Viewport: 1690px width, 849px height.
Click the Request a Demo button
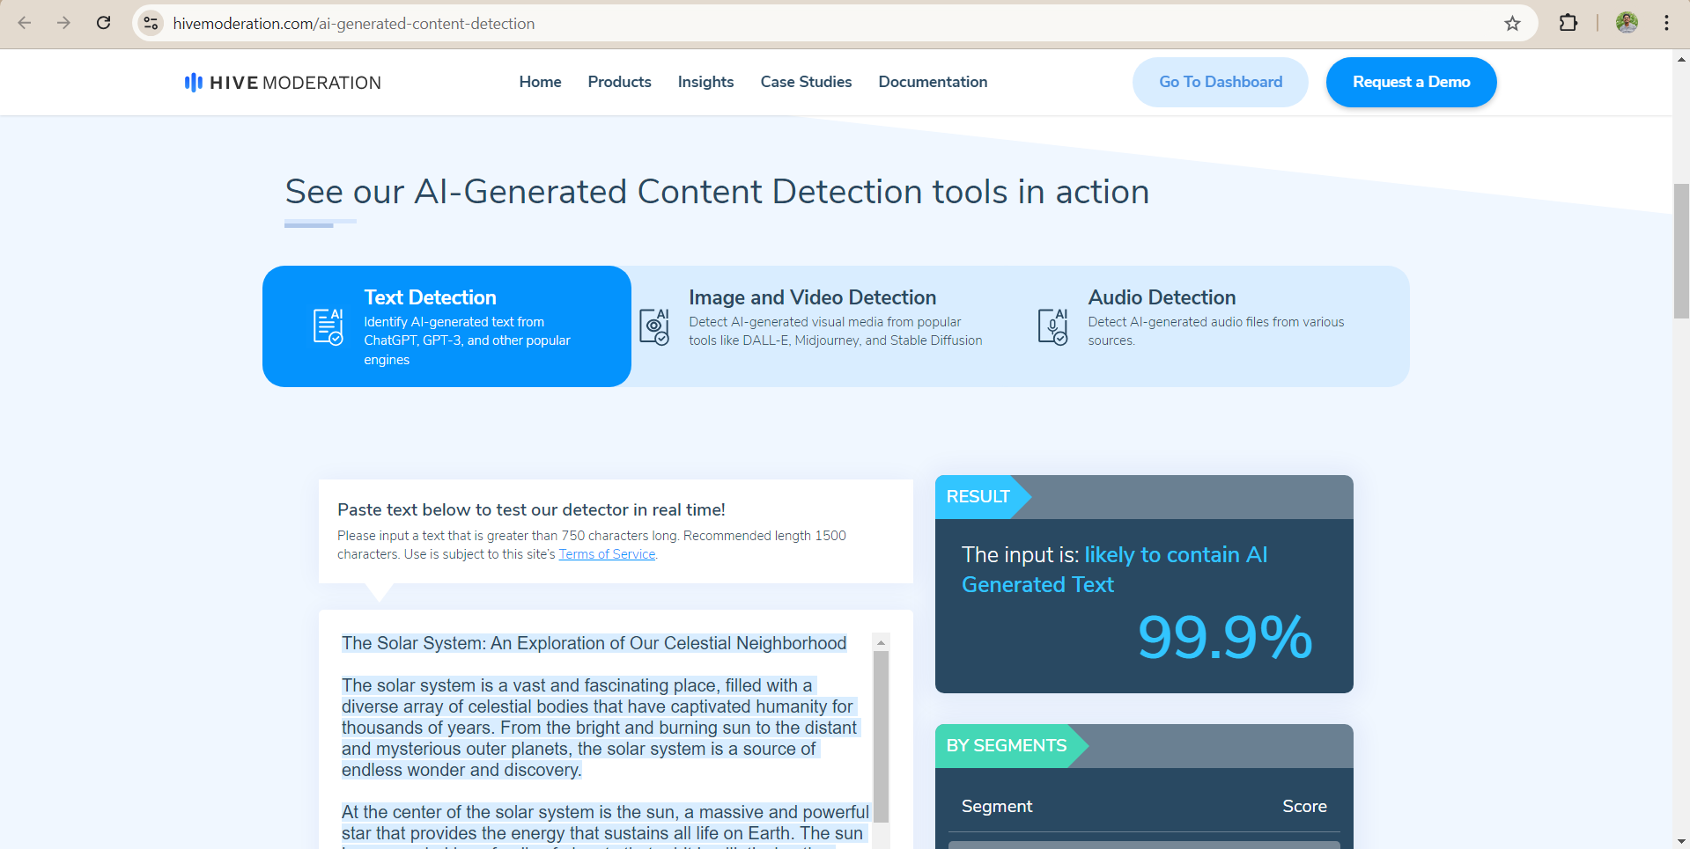1411,82
